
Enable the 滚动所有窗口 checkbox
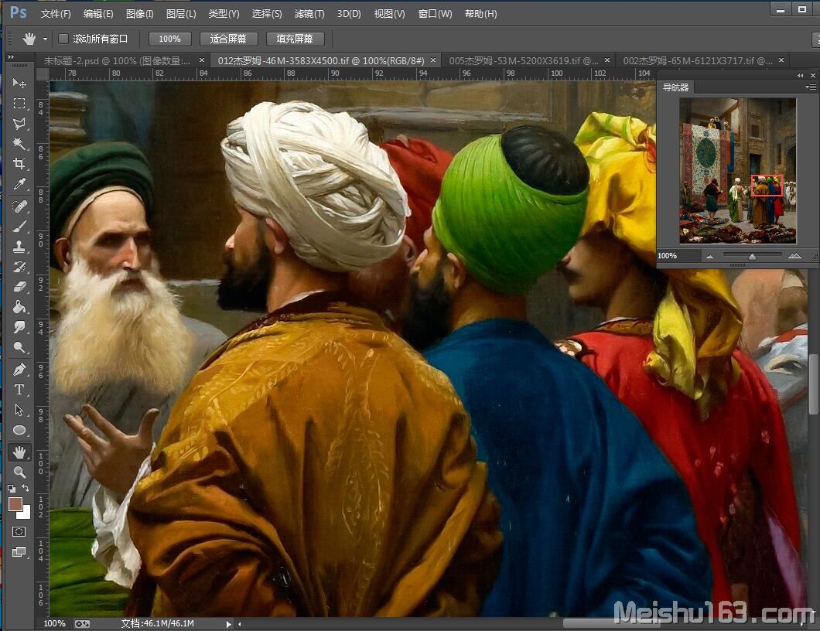pyautogui.click(x=63, y=39)
